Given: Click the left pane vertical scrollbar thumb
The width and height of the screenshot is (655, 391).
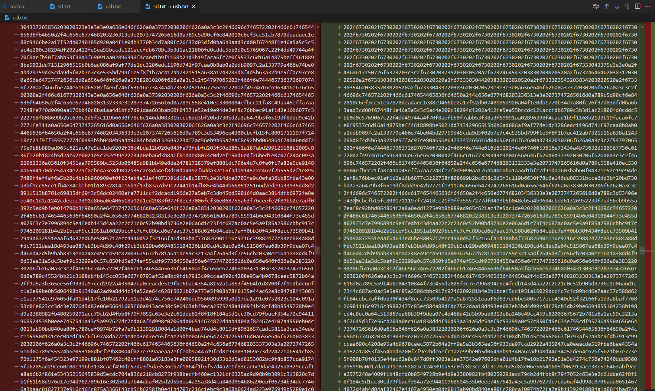Looking at the screenshot, I should (x=318, y=251).
